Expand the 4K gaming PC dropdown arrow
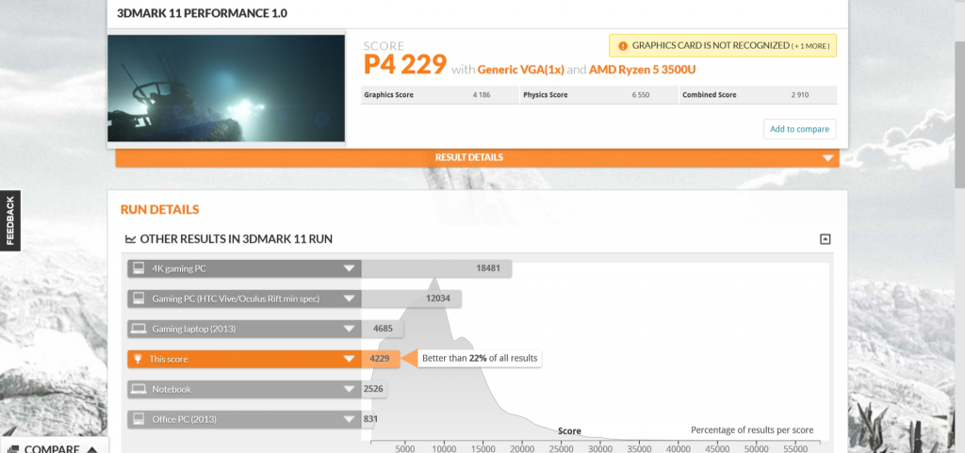Screen dimensions: 965x453 point(349,268)
